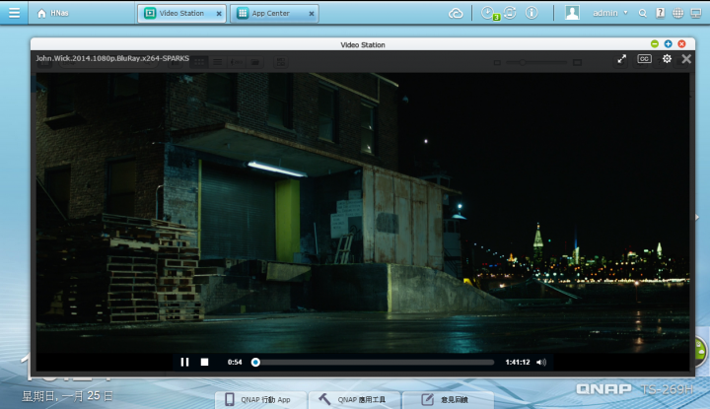Expand the admin account dropdown
The width and height of the screenshot is (710, 409).
point(610,13)
